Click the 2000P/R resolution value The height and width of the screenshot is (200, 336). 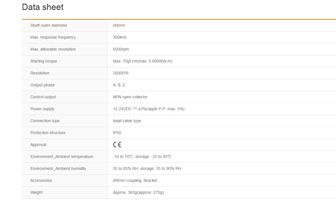tap(121, 73)
